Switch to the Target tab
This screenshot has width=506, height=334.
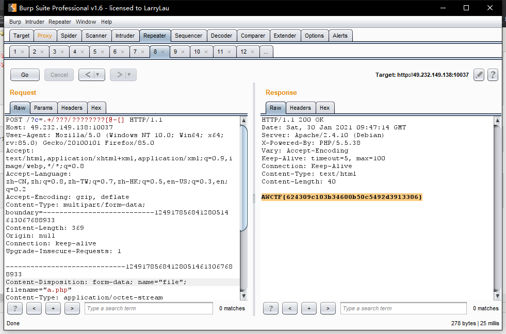coord(21,36)
